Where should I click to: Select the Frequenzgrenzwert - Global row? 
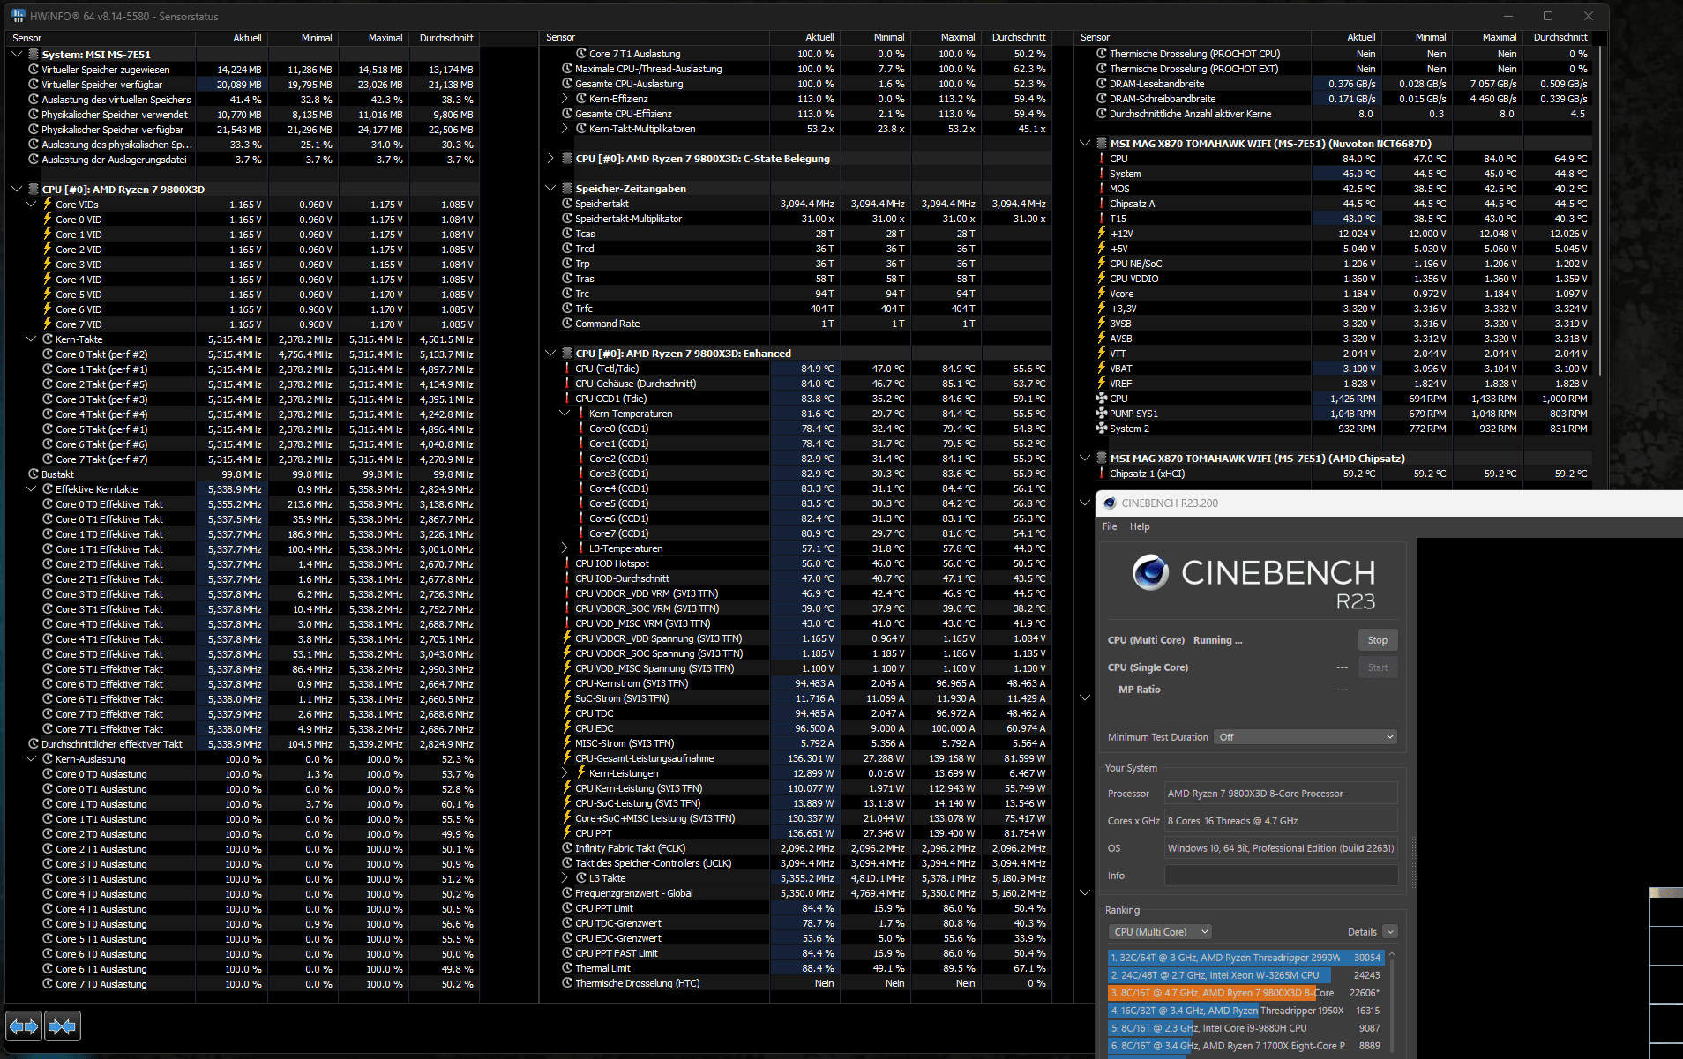796,893
